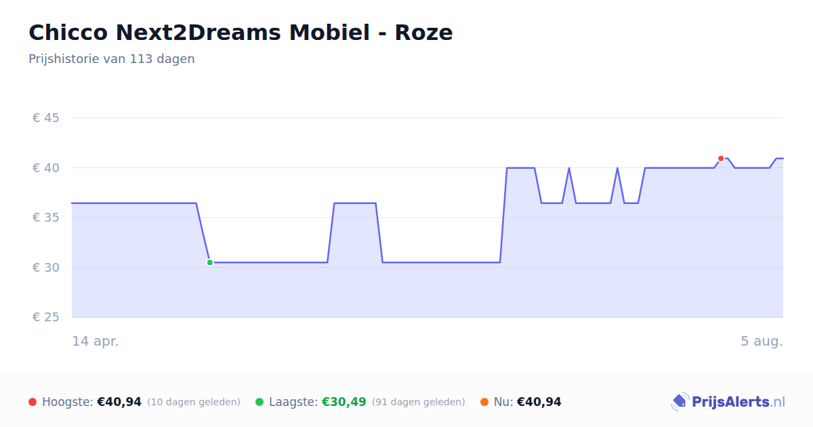The image size is (813, 427).
Task: Click the 14 apr. start date label
Action: (x=96, y=341)
